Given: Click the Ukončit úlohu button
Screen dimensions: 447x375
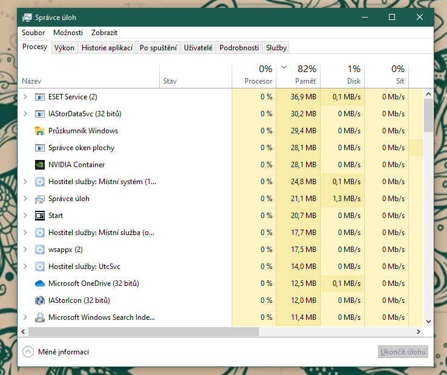Looking at the screenshot, I should point(403,352).
